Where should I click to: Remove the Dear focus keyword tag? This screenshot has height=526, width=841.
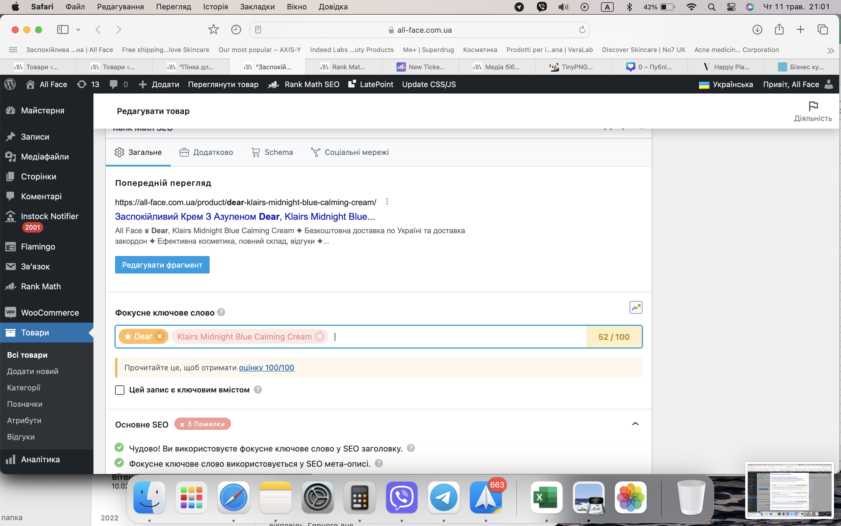(x=159, y=336)
